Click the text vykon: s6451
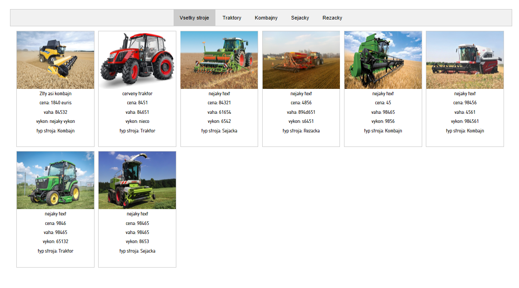 (x=301, y=121)
